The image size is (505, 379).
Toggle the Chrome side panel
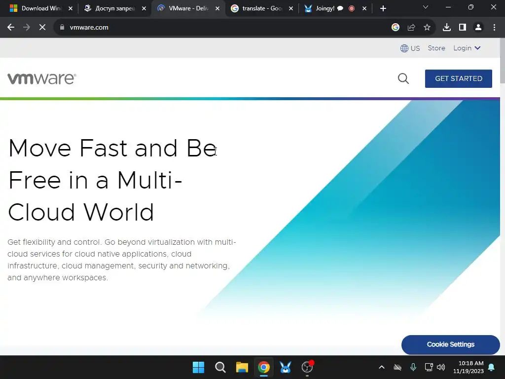tap(463, 28)
